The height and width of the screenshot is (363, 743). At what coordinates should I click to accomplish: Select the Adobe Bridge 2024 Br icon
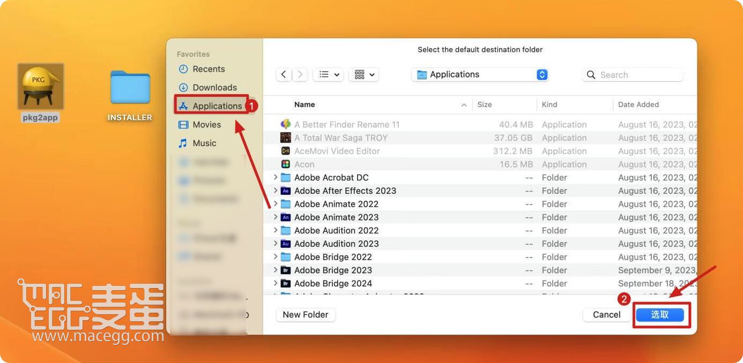point(286,283)
